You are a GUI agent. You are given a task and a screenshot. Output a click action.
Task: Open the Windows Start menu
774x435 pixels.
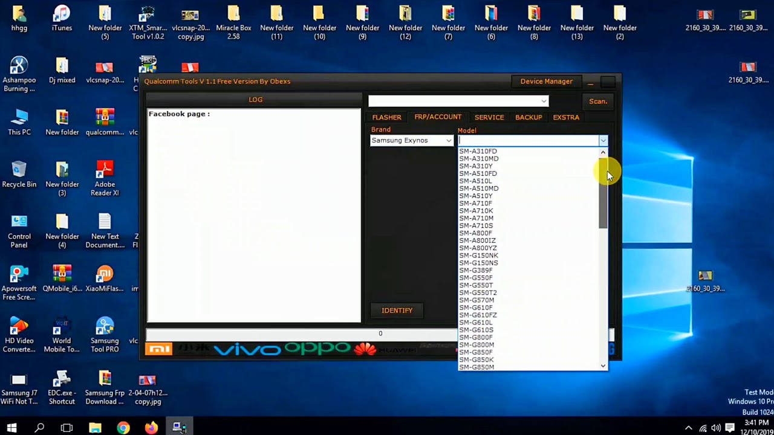pyautogui.click(x=11, y=428)
